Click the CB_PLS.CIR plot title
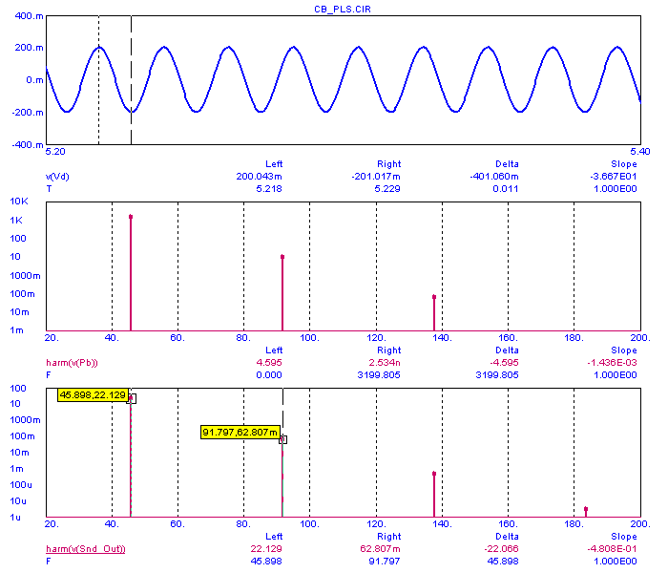Viewport: 668px width, 573px height. coord(342,9)
